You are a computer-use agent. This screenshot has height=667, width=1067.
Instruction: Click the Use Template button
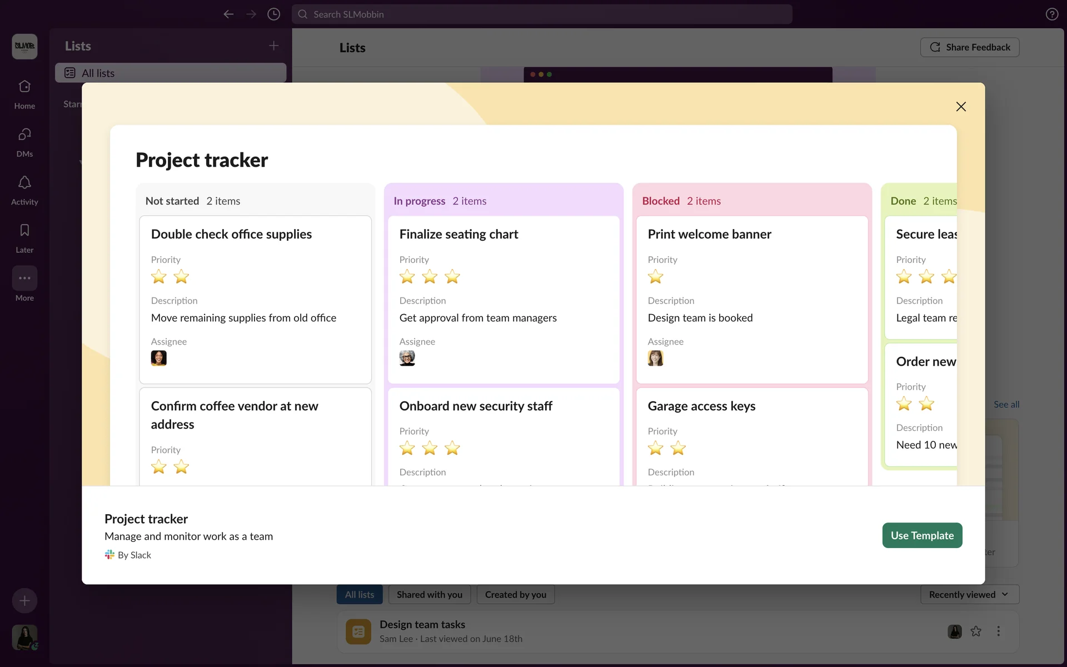922,535
